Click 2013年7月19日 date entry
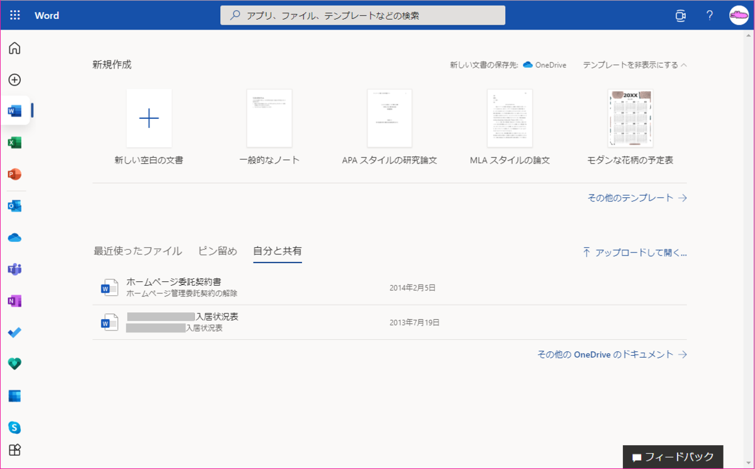Screen dimensions: 755x469 [x=414, y=322]
